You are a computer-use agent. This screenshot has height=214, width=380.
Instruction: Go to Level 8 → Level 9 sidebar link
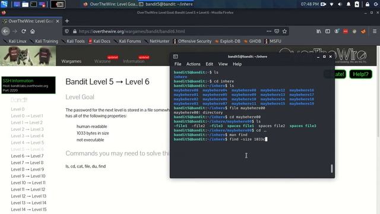click(27, 169)
